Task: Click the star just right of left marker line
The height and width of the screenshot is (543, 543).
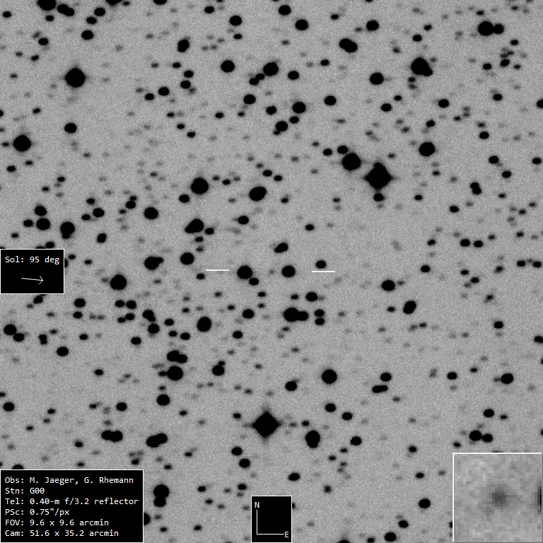Action: 245,272
